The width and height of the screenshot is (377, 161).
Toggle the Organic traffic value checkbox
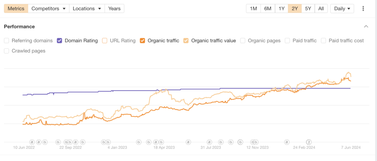click(x=186, y=41)
